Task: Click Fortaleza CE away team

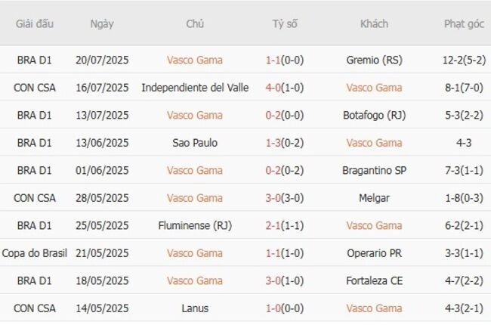Action: [374, 280]
